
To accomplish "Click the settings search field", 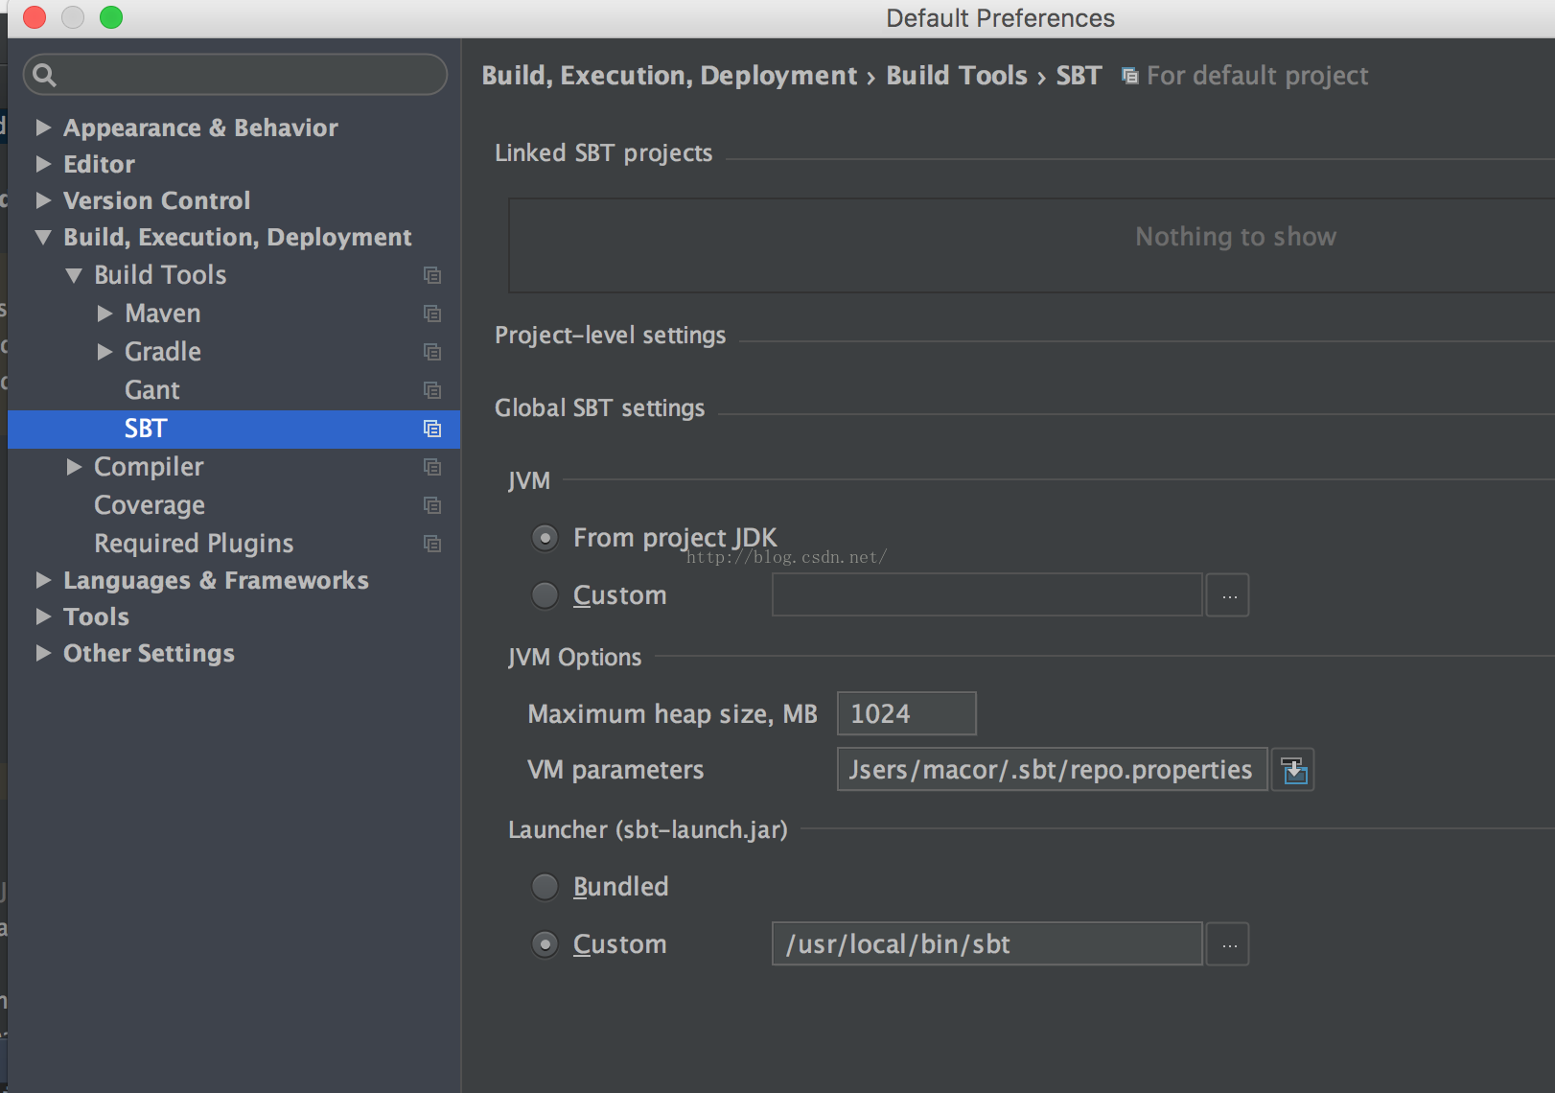I will click(235, 74).
